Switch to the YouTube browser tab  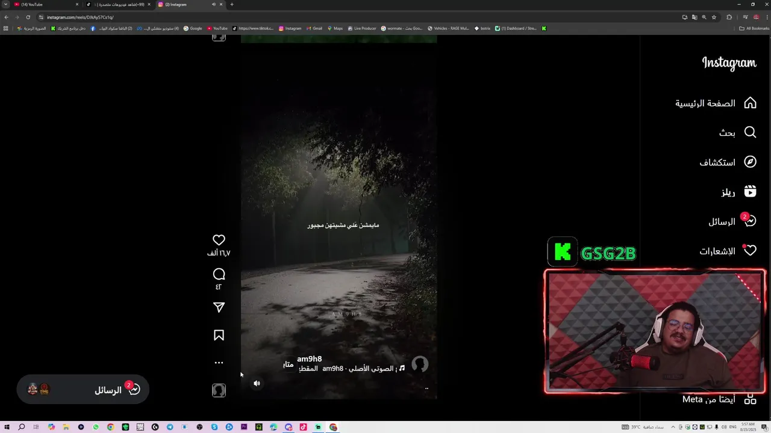[x=45, y=4]
